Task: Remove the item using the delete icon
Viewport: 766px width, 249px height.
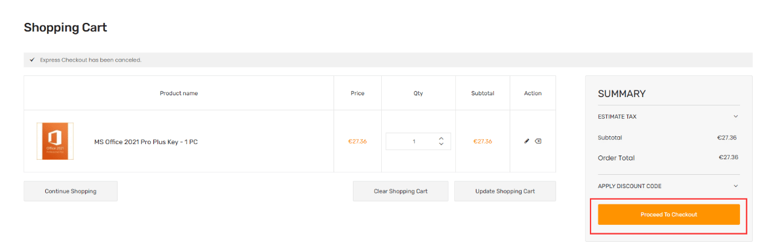Action: click(538, 141)
